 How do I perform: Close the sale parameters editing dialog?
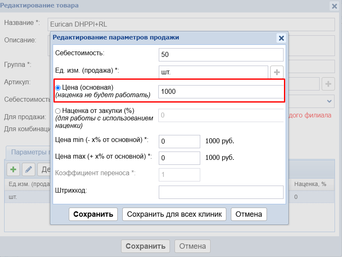[281, 38]
